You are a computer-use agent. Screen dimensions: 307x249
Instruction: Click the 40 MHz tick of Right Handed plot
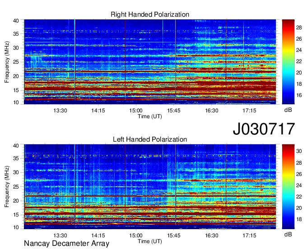click(x=16, y=21)
